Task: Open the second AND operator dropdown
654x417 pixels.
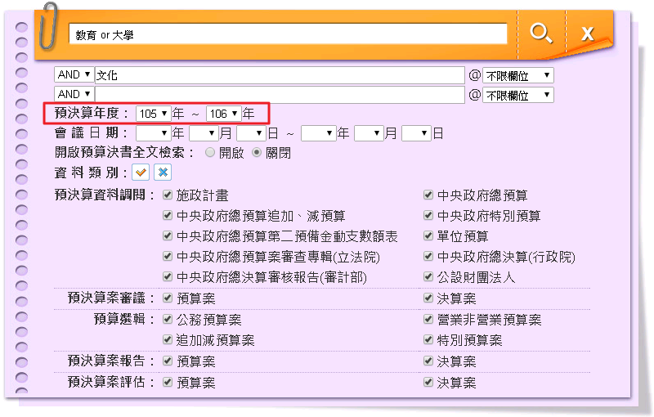Action: [x=74, y=95]
